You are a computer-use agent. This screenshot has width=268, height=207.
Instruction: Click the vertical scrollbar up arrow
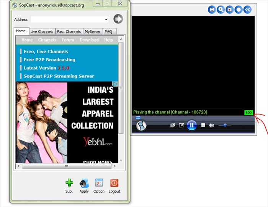121,39
